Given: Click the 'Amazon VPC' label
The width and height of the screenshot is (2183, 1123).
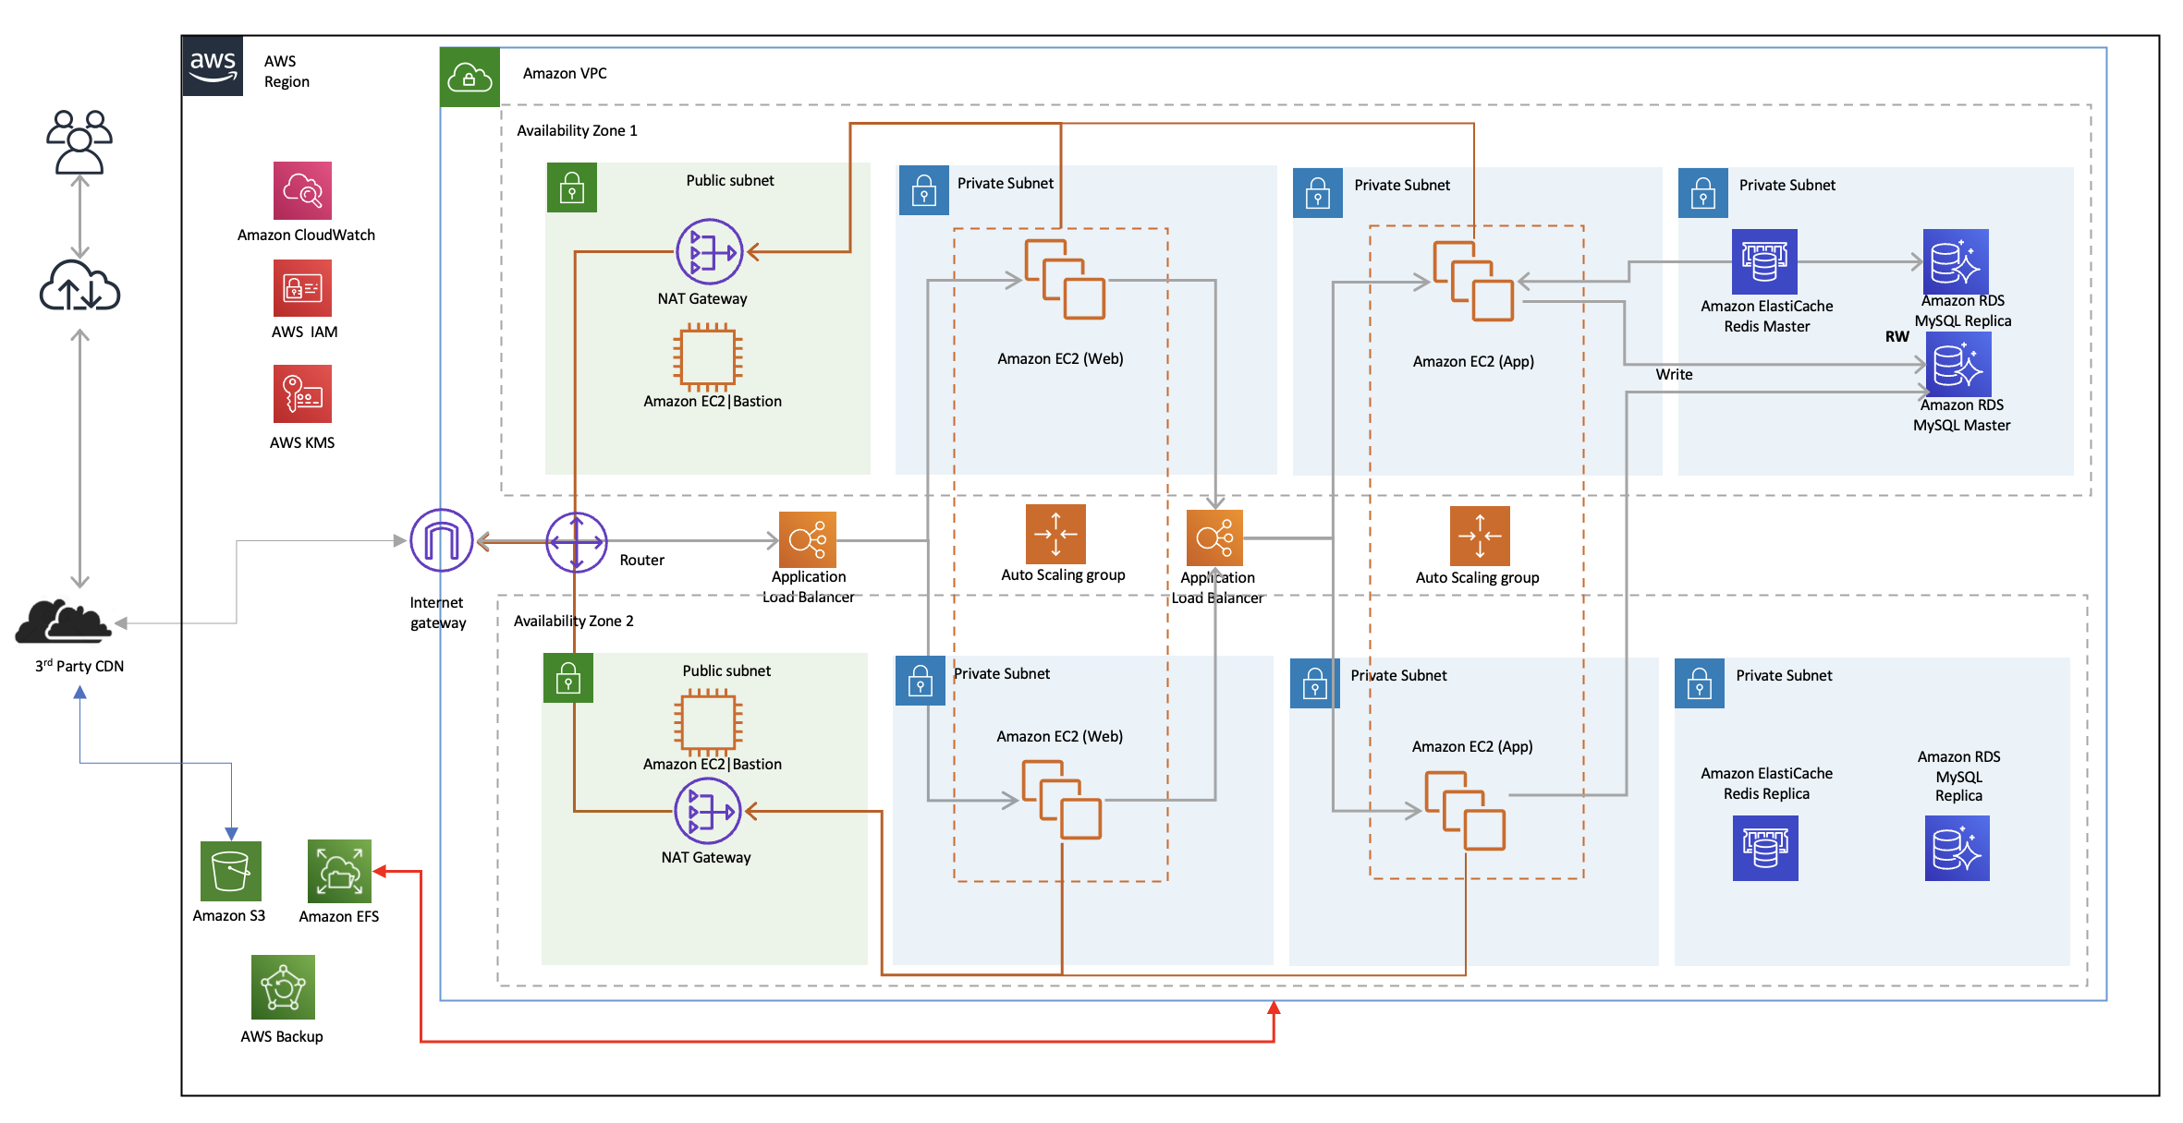Looking at the screenshot, I should coord(565,74).
